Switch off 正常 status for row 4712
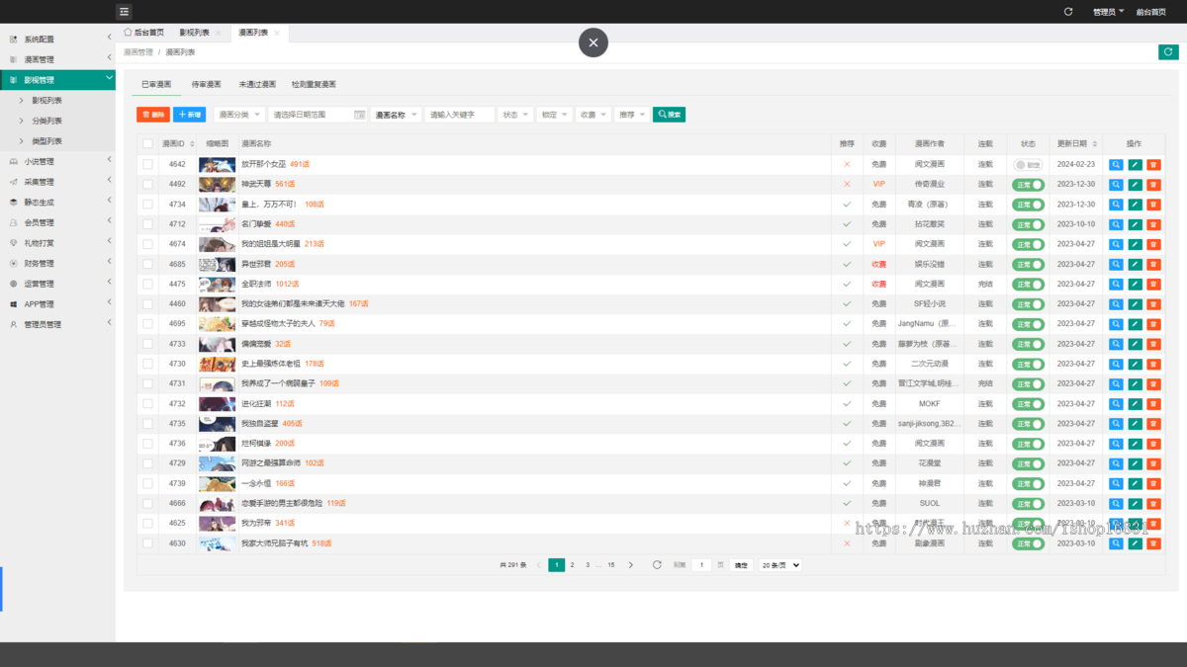 click(1028, 224)
